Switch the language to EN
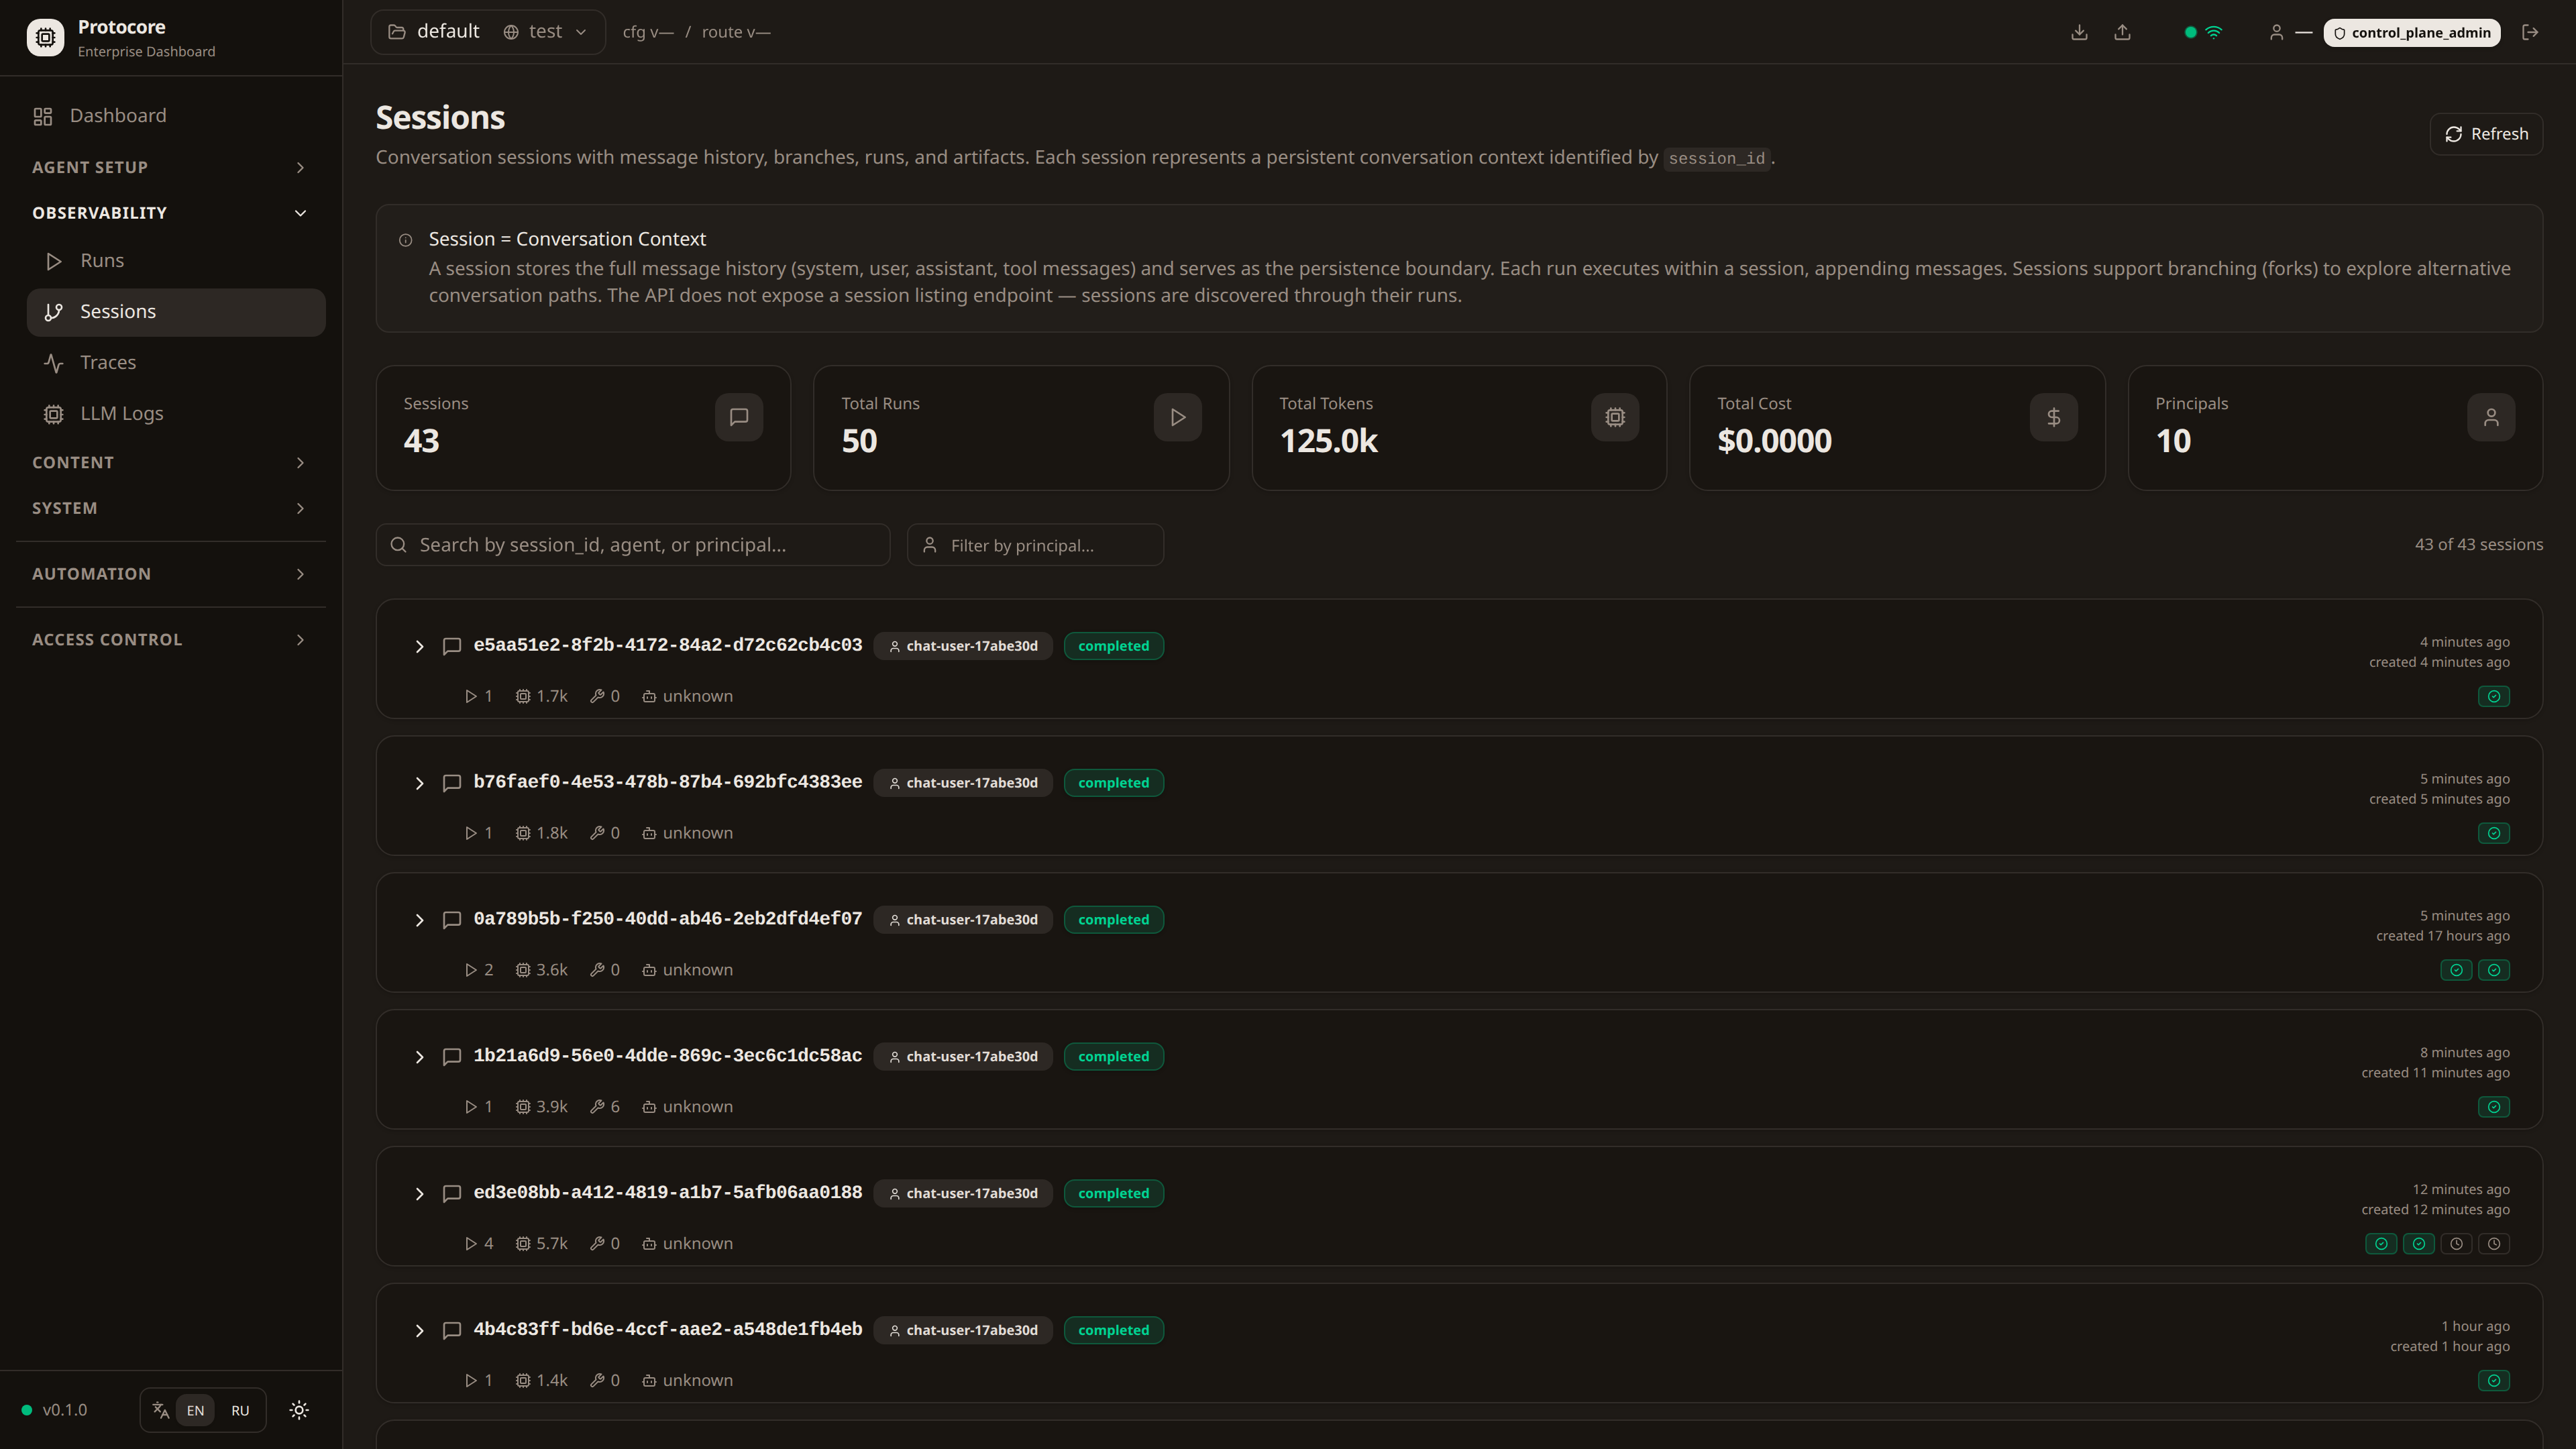This screenshot has height=1449, width=2576. coord(195,1411)
